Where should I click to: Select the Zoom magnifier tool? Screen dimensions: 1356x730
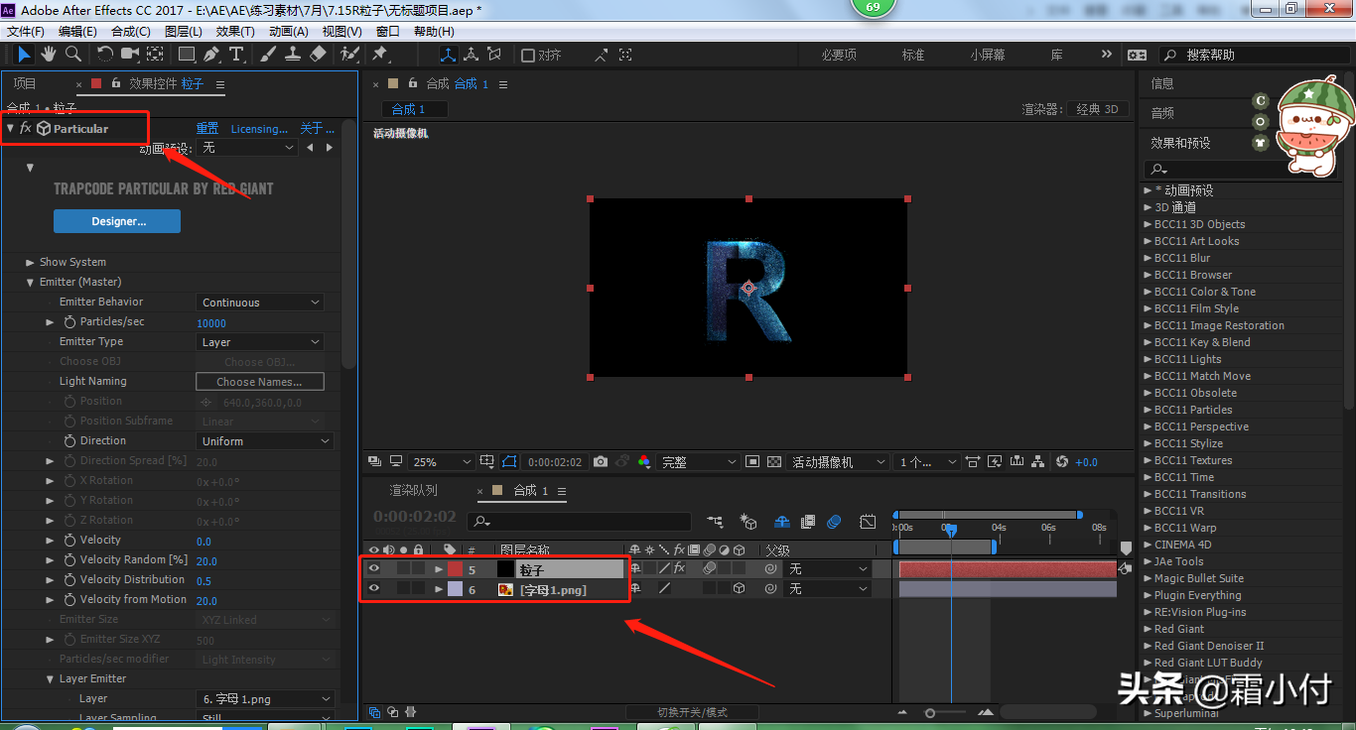click(73, 55)
